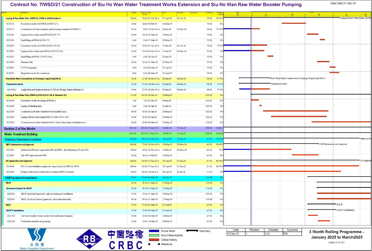Click the blue actual-work bar for S151582.1 TTA
Image resolution: width=372 pixels, height=251 pixels.
(245, 89)
